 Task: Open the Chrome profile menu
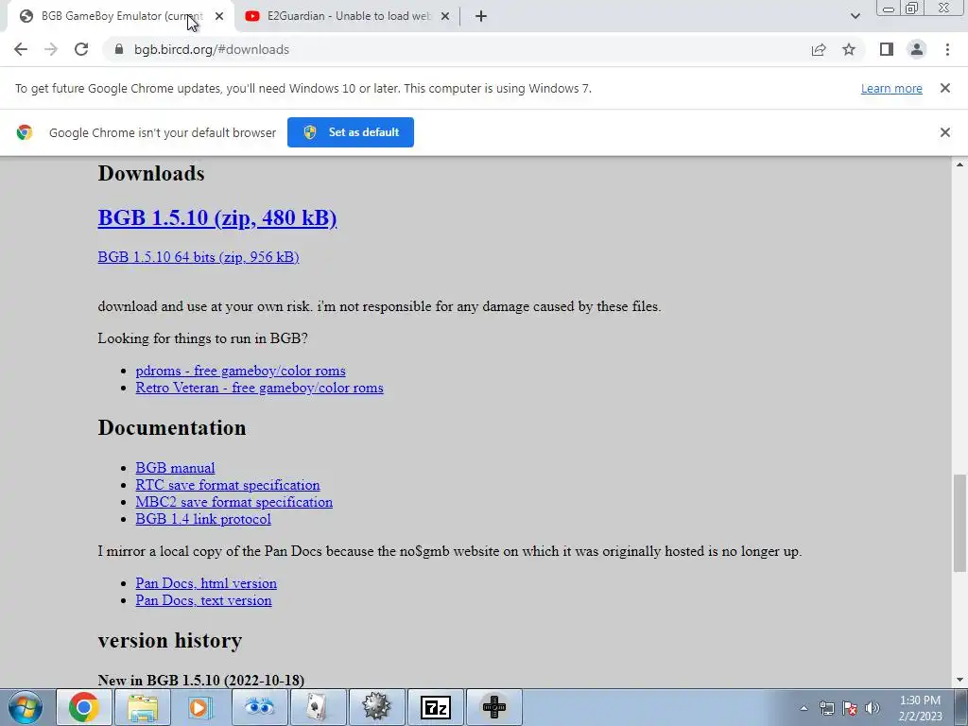click(917, 49)
